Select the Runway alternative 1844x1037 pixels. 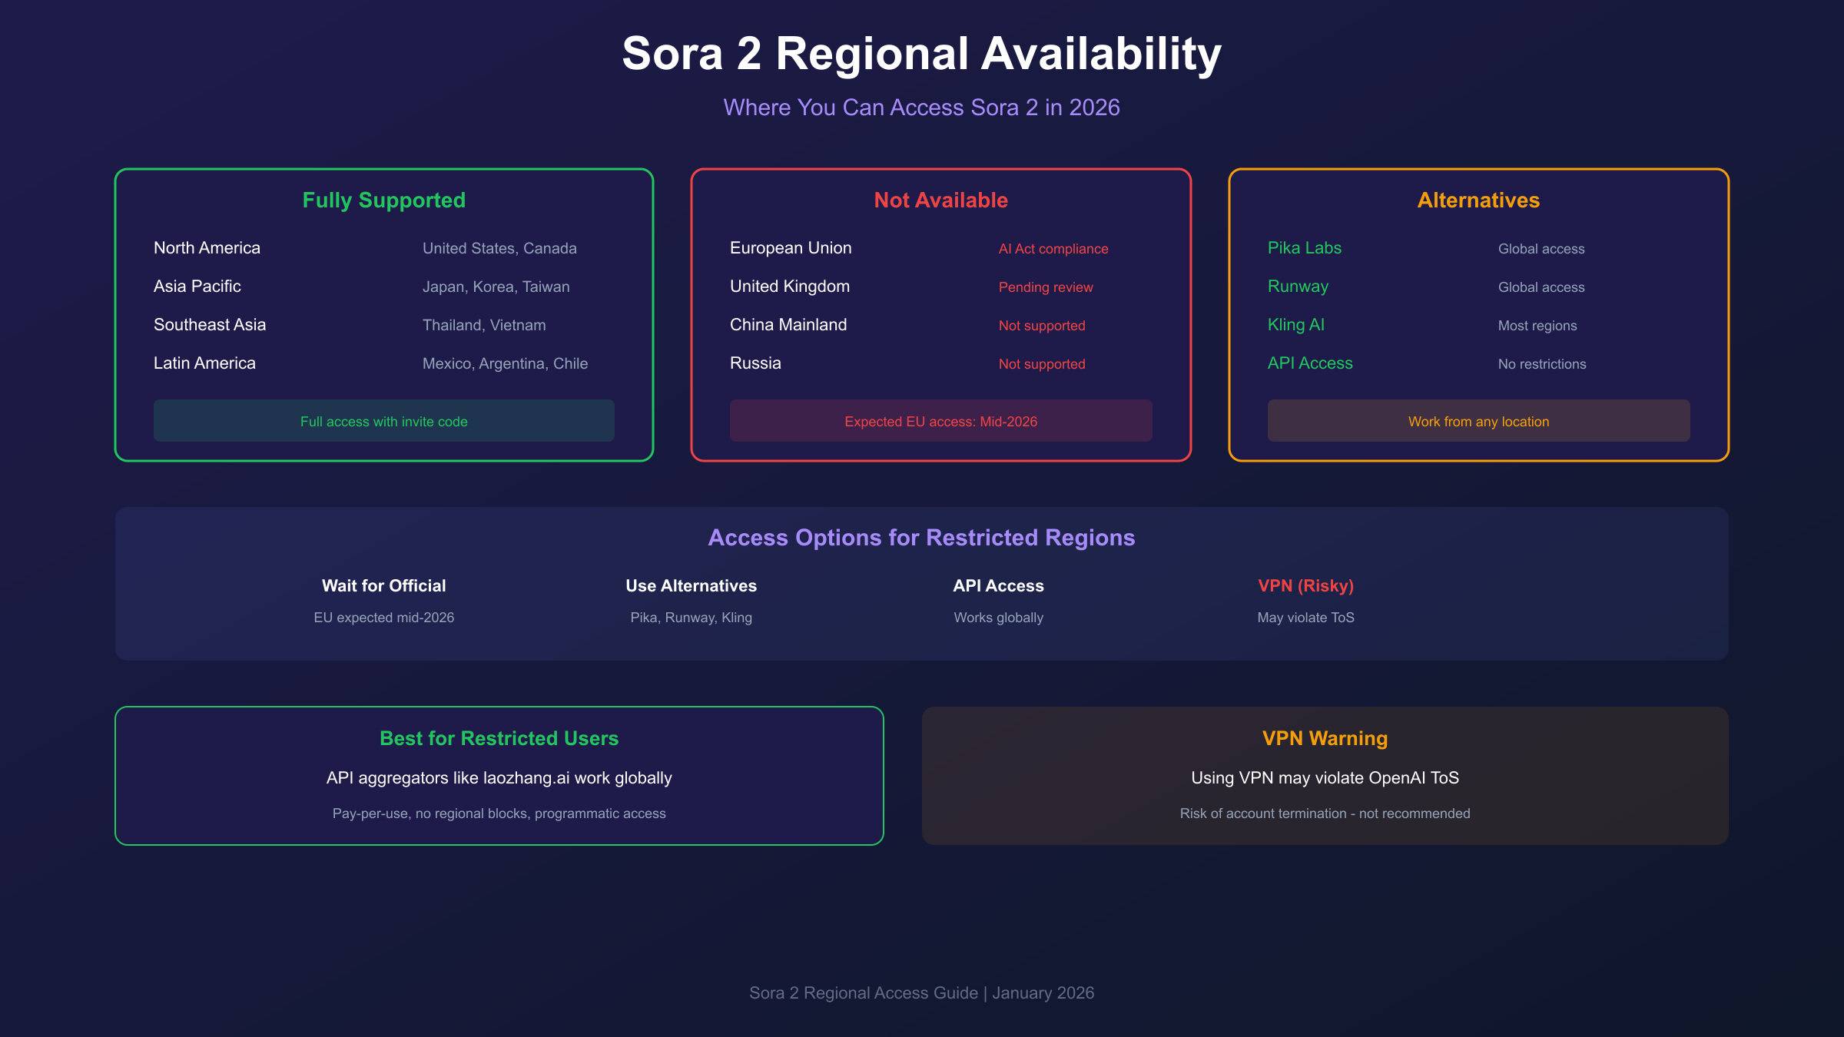(1298, 287)
